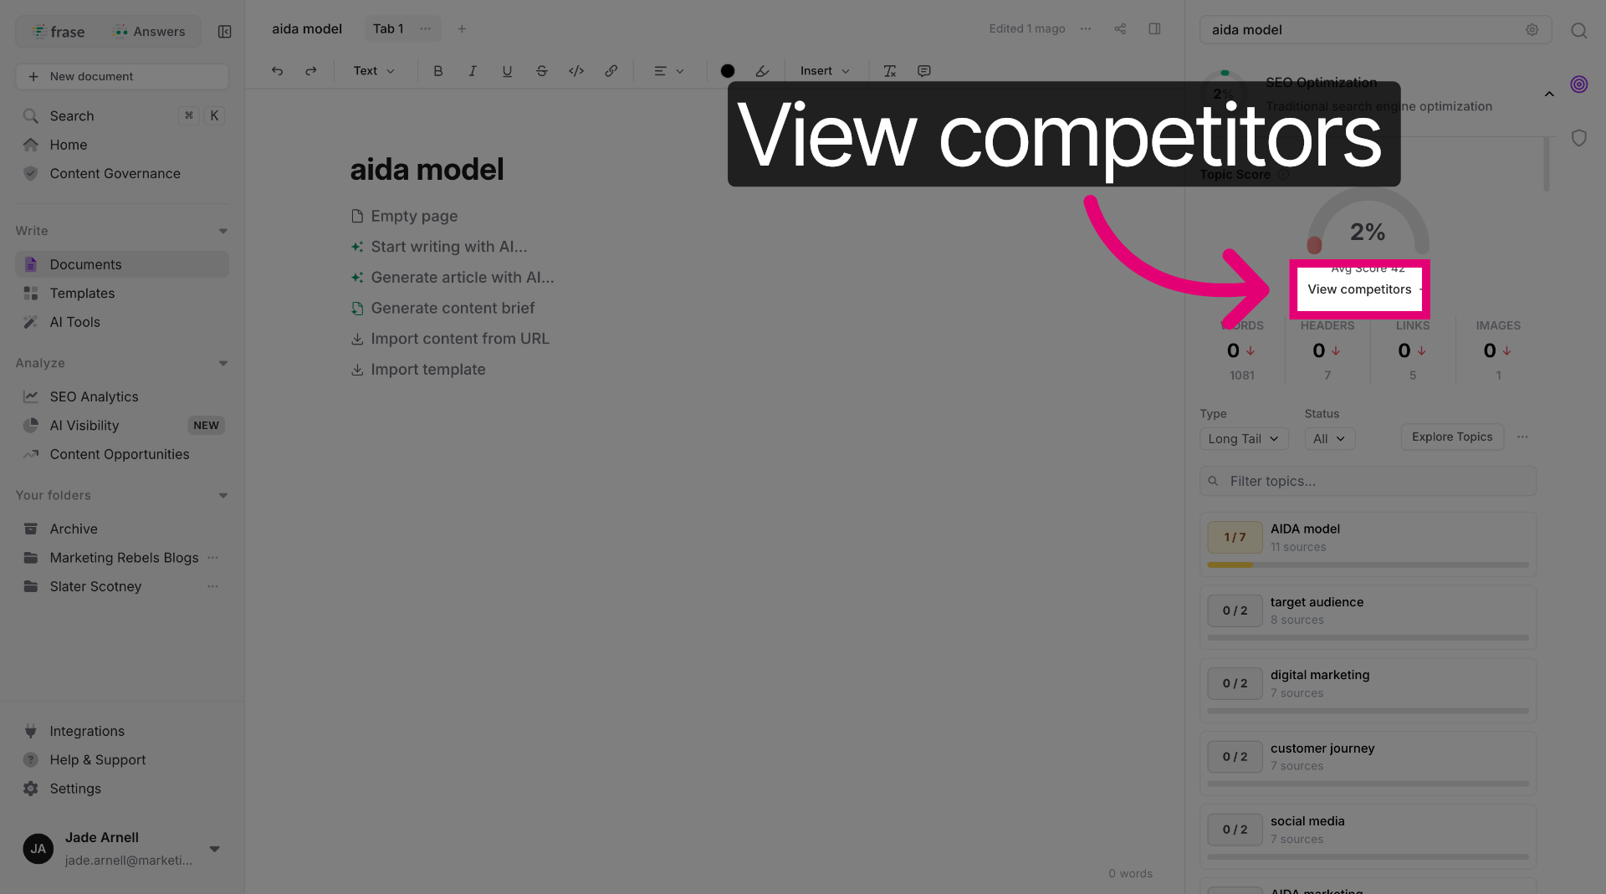The height and width of the screenshot is (894, 1606).
Task: Toggle italic formatting
Action: tap(473, 71)
